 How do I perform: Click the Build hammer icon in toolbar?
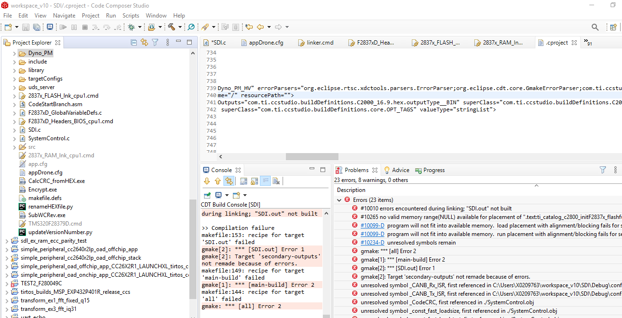coord(171,27)
